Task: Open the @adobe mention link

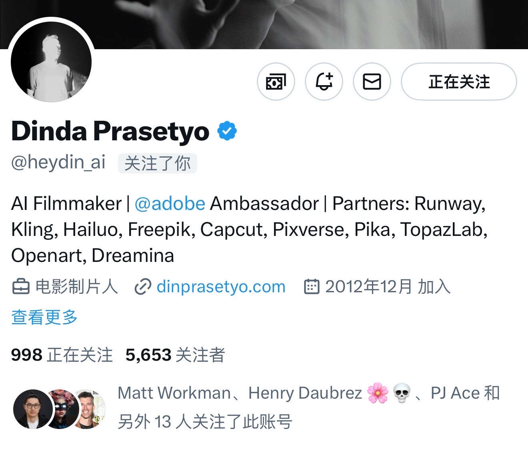Action: 170,204
